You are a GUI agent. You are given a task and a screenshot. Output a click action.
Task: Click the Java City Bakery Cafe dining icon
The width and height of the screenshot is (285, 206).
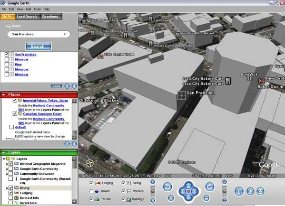pos(228,81)
